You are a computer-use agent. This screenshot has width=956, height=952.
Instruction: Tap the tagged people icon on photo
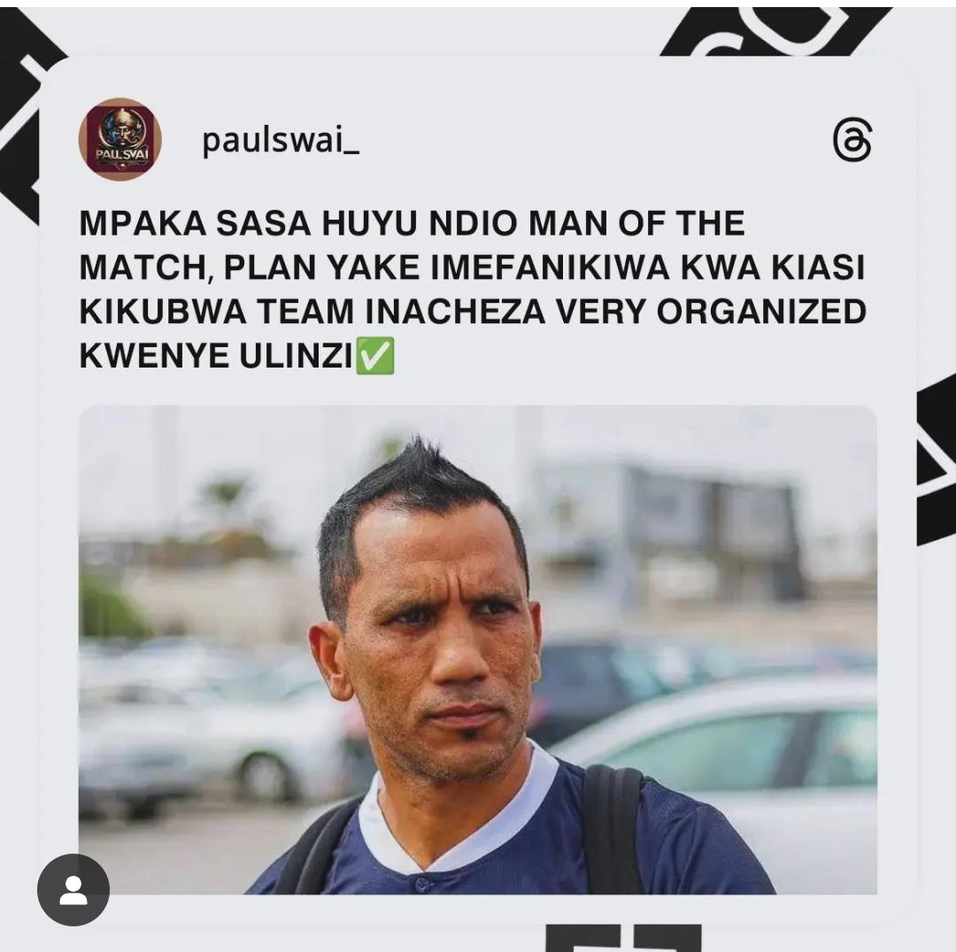coord(73,890)
